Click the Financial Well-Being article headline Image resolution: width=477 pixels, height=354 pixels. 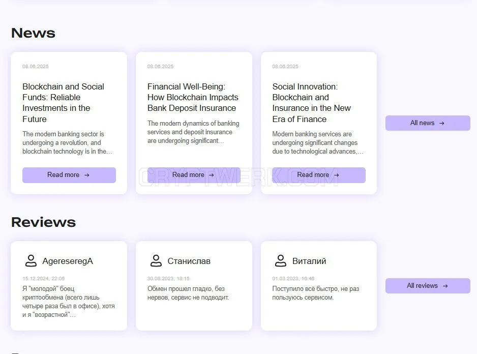[x=193, y=98]
